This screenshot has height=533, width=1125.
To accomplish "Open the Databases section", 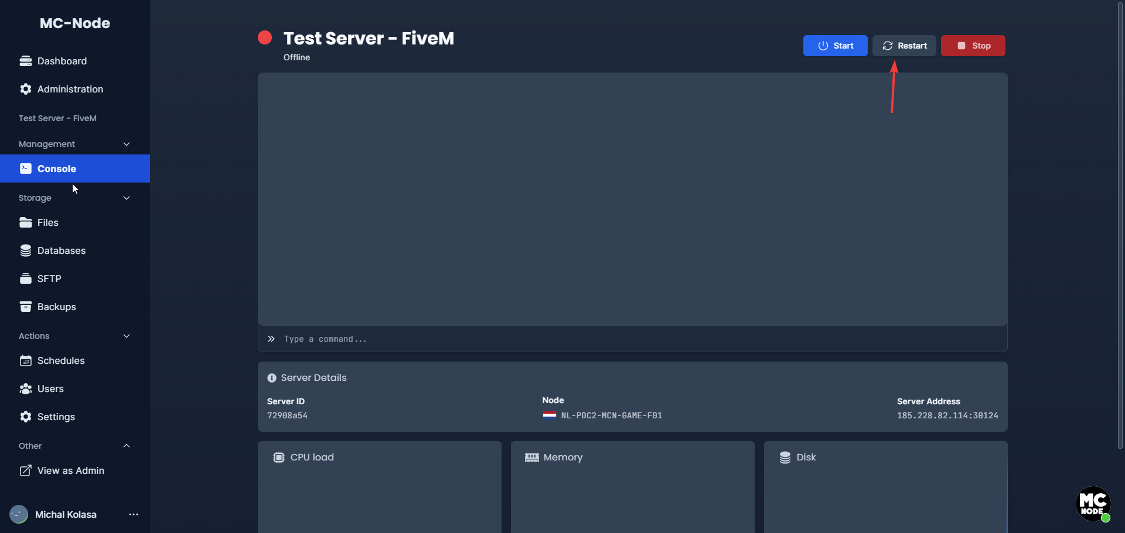I will (75, 250).
